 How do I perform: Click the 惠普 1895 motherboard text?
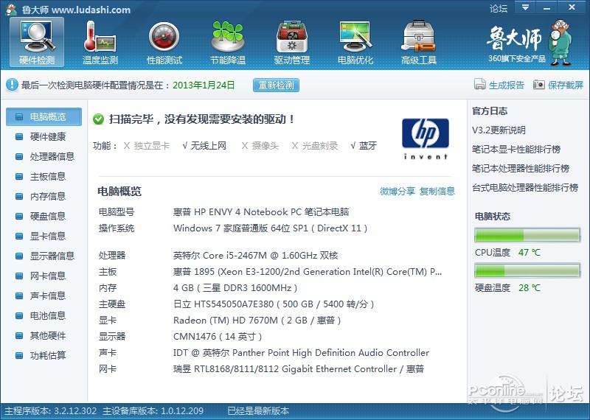[308, 272]
